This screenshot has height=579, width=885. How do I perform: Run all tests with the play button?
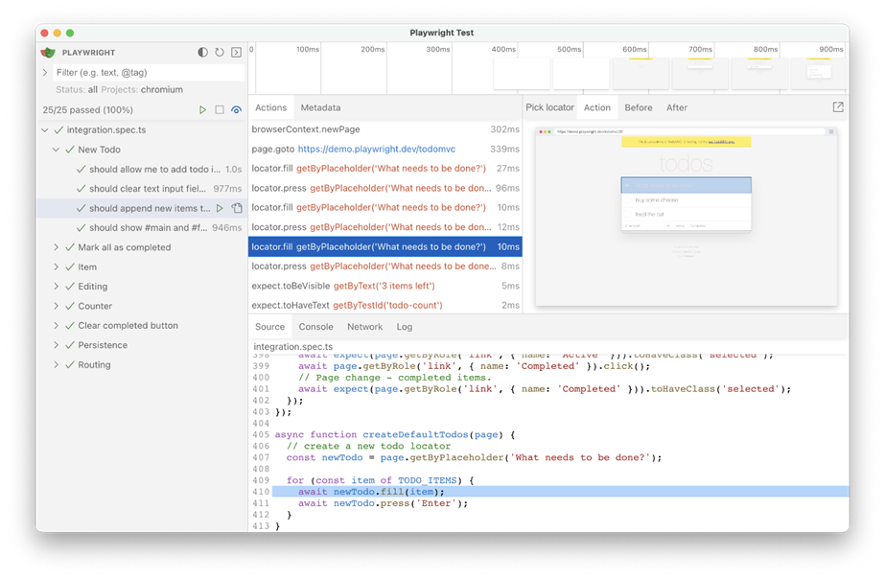202,110
